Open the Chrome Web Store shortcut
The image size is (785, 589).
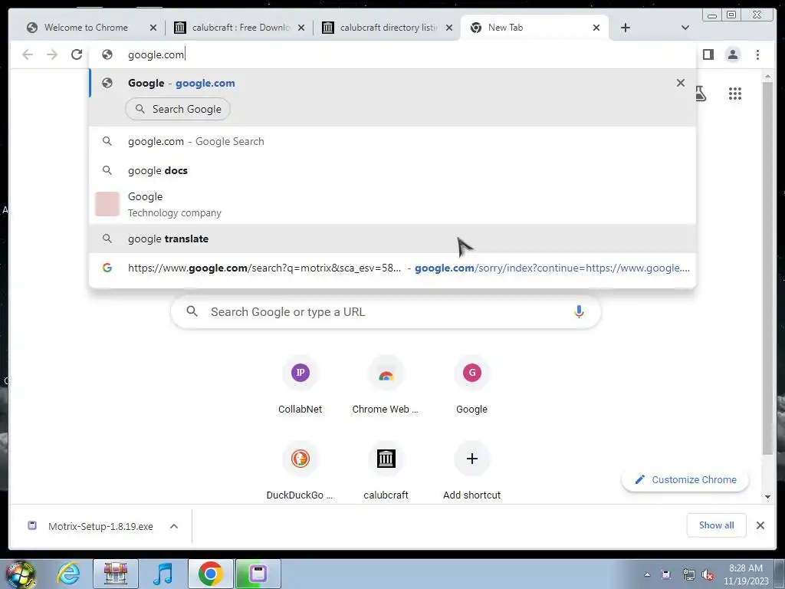[x=386, y=385]
